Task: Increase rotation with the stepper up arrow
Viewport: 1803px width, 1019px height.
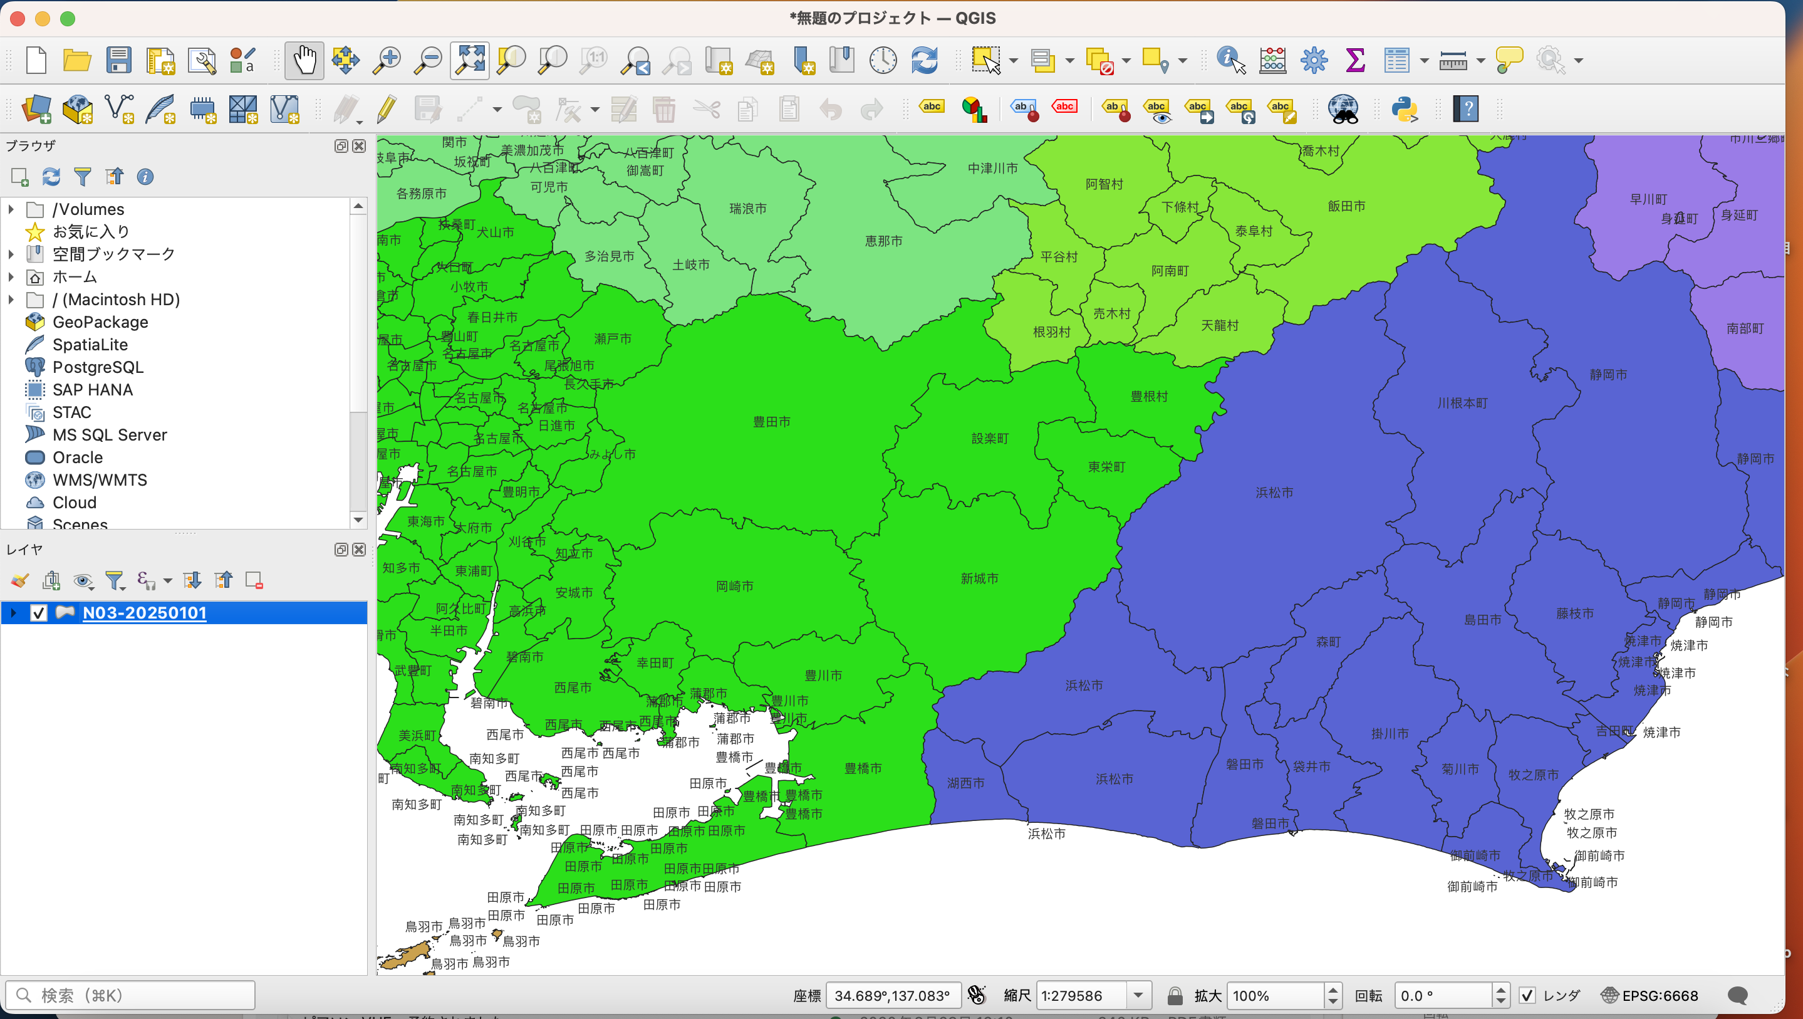Action: click(x=1500, y=990)
